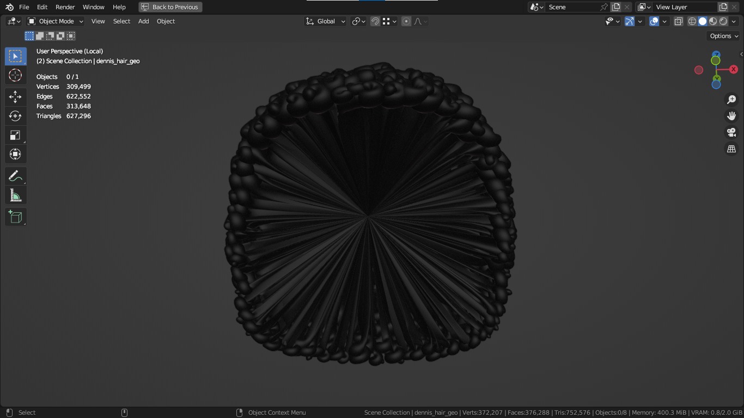Viewport: 744px width, 418px height.
Task: Open the Help menu
Action: click(119, 7)
